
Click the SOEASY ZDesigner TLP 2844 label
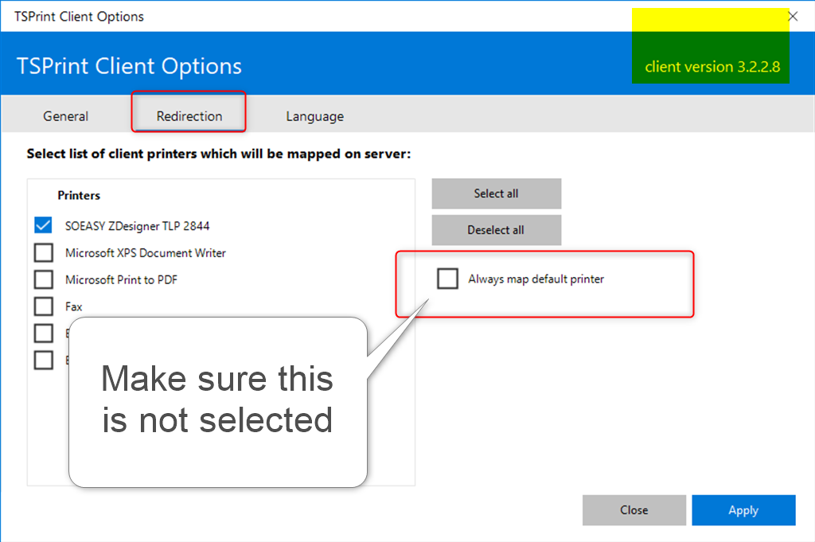pos(137,226)
